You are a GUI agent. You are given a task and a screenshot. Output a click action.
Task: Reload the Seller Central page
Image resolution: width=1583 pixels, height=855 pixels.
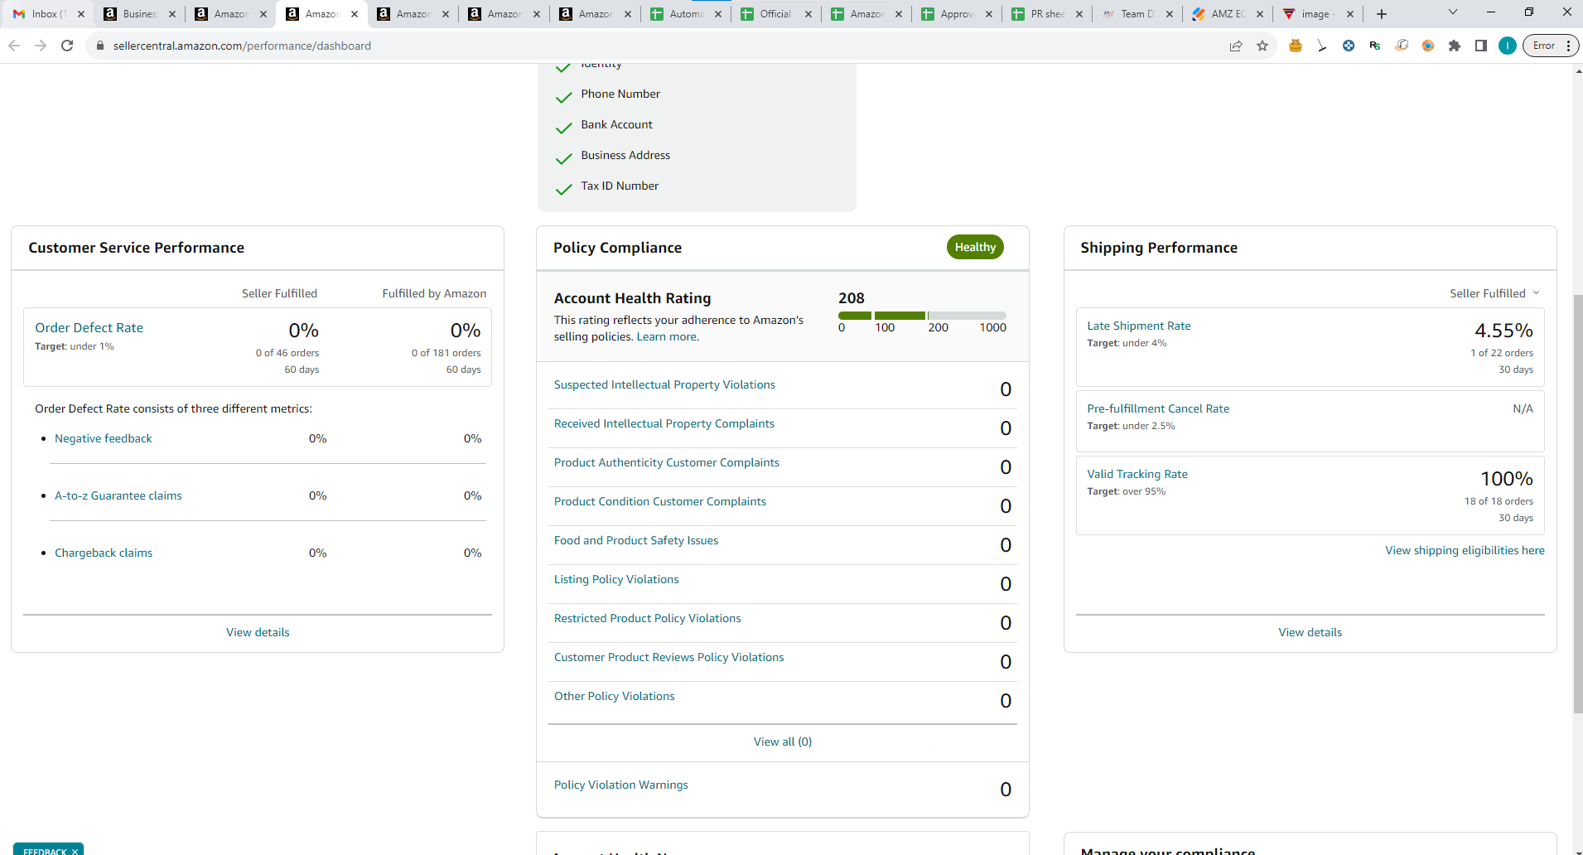pyautogui.click(x=67, y=46)
